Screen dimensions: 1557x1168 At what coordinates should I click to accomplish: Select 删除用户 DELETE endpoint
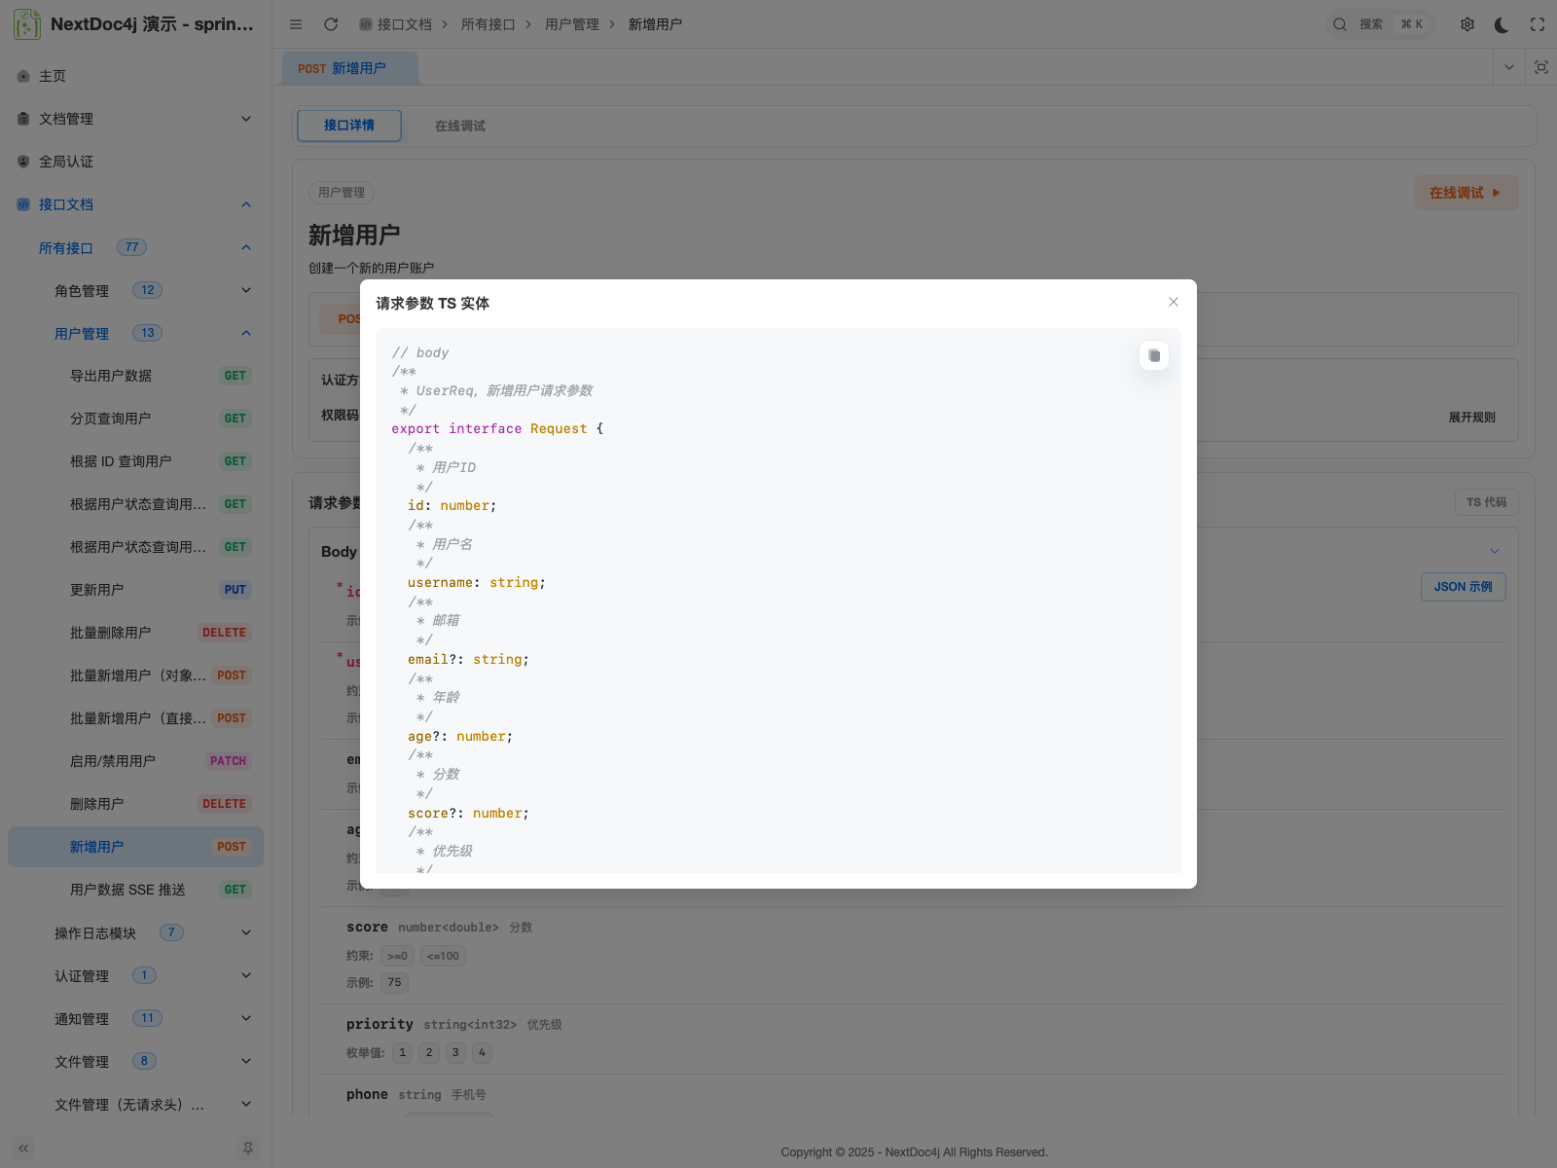(135, 804)
